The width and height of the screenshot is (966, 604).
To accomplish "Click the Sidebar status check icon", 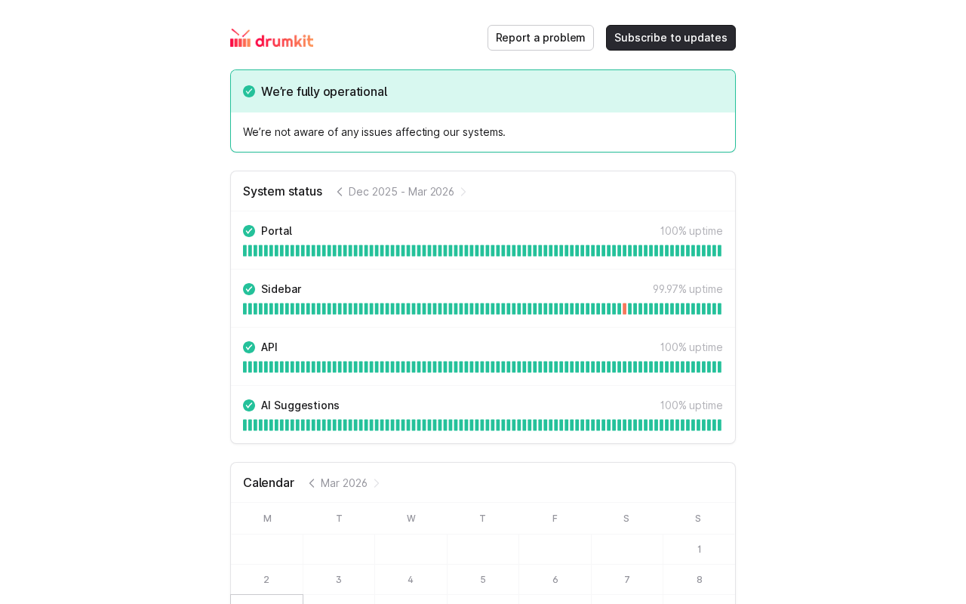I will (249, 289).
